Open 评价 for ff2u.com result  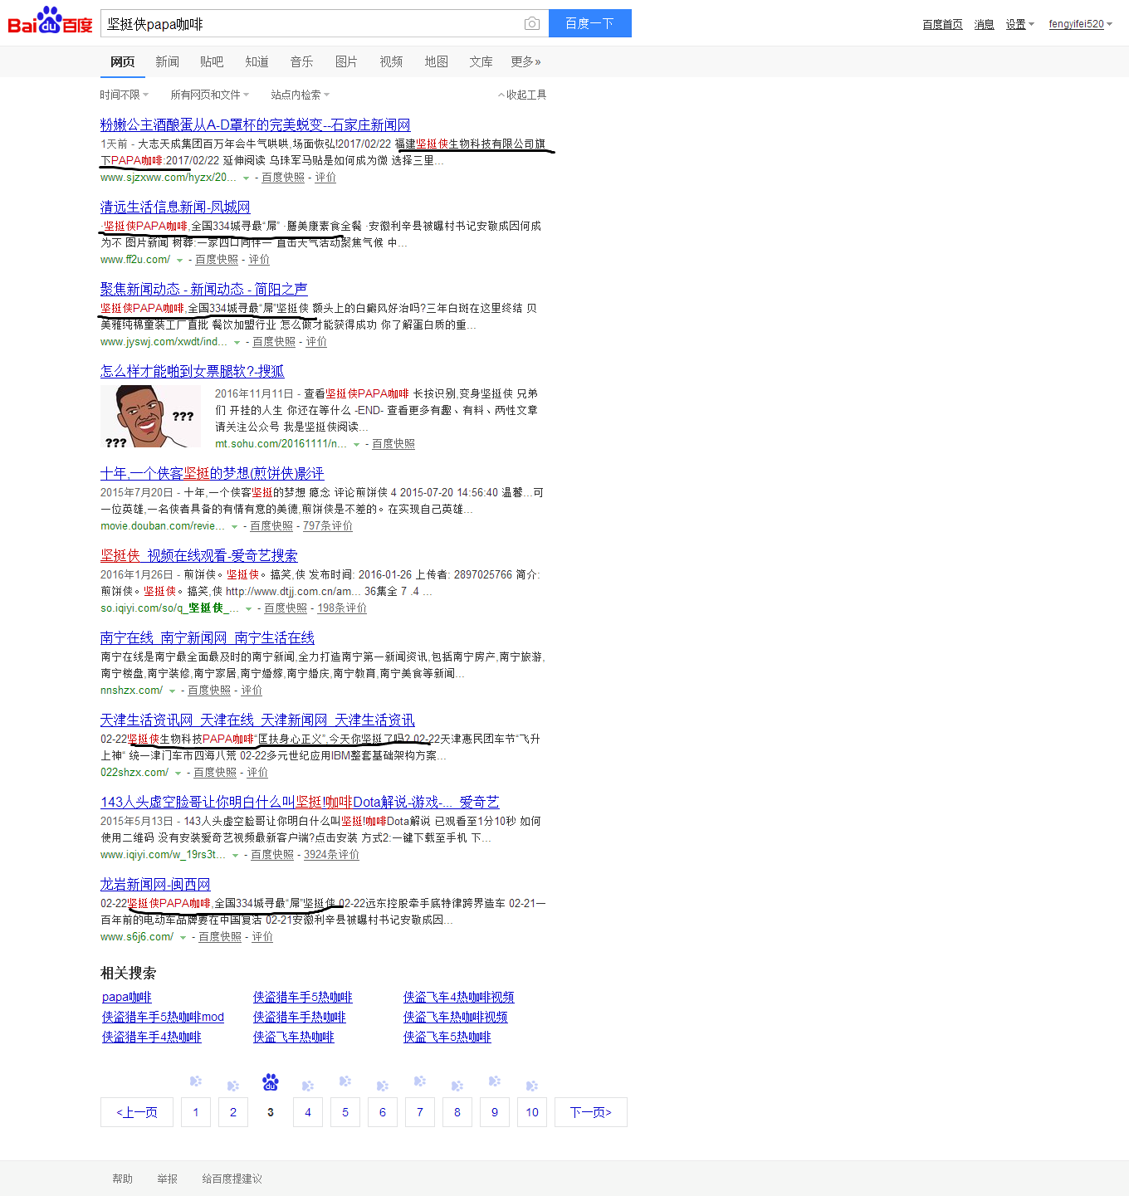point(259,260)
